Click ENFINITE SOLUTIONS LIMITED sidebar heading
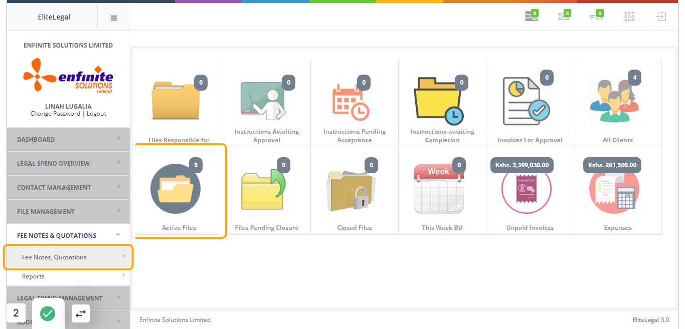 (68, 46)
